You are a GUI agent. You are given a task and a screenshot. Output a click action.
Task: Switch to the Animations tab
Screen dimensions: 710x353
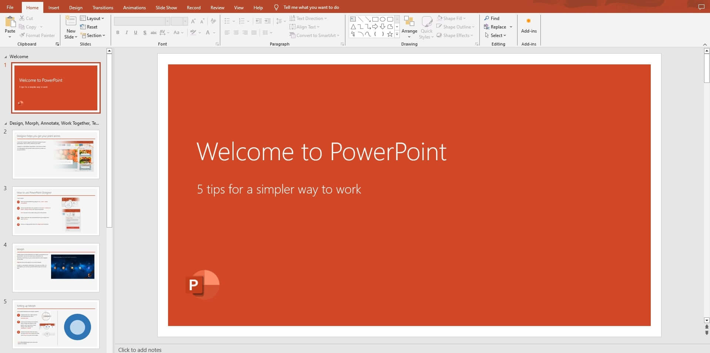pos(134,7)
